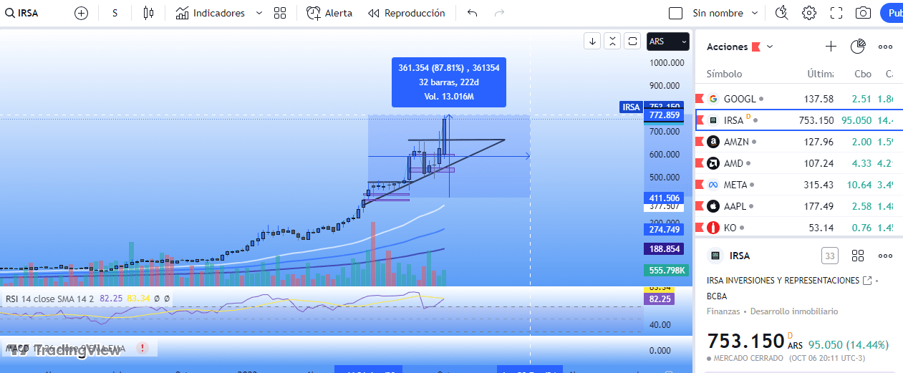Open the quick search lightning icon
903x373 pixels.
[782, 13]
